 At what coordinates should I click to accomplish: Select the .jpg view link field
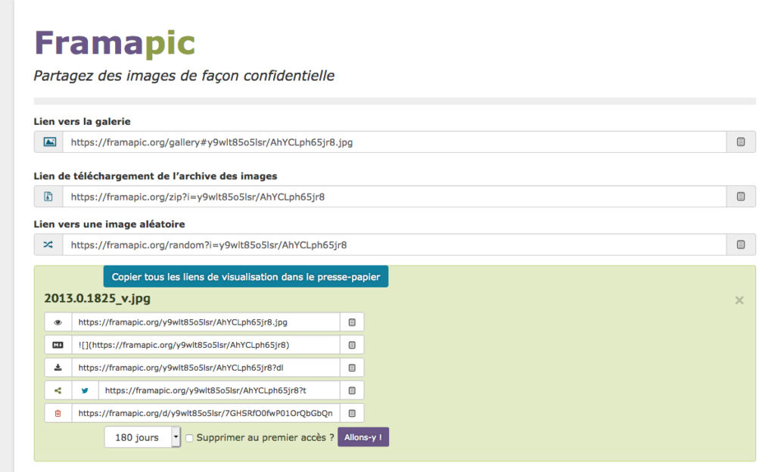pyautogui.click(x=206, y=322)
